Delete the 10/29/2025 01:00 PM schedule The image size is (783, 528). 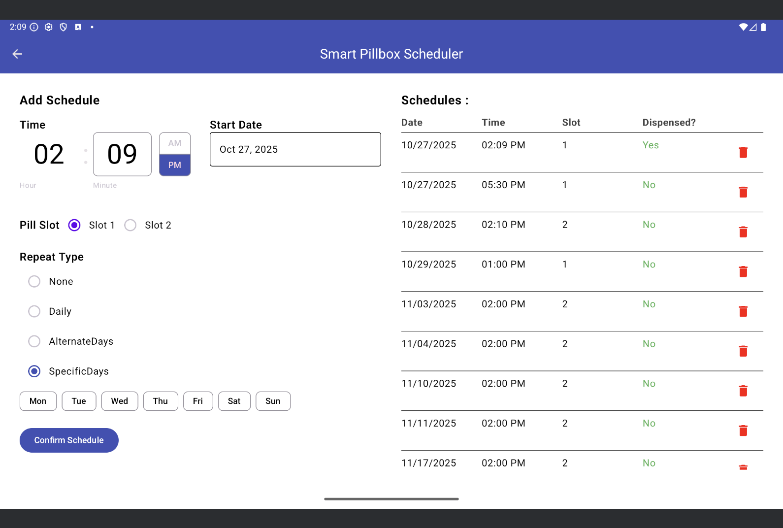743,271
